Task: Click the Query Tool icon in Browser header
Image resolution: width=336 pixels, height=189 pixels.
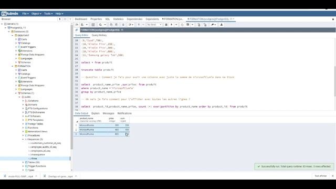Action: (x=60, y=19)
